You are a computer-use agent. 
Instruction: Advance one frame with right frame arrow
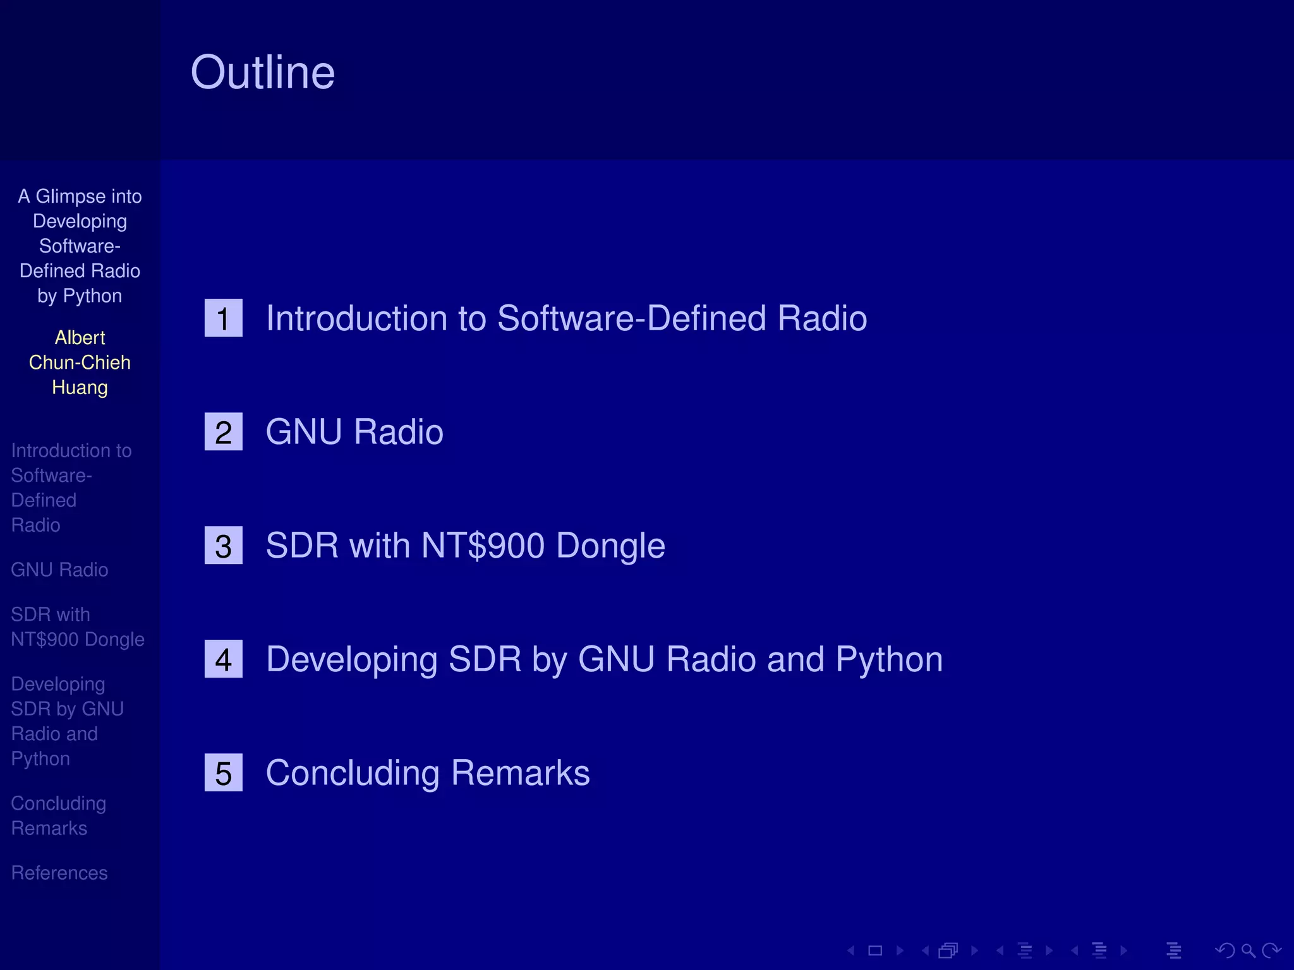click(x=975, y=950)
